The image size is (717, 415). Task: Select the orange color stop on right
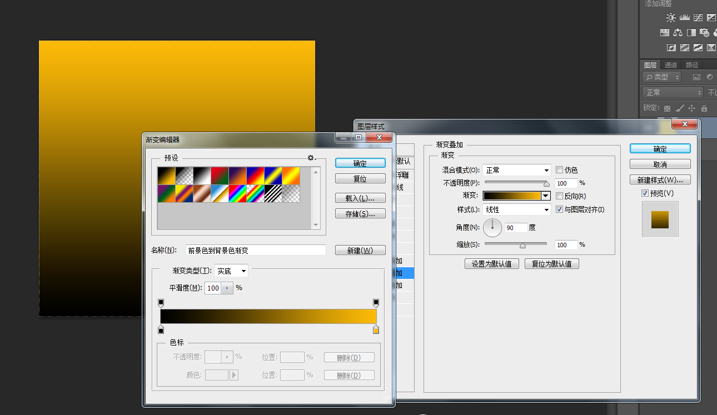point(376,330)
